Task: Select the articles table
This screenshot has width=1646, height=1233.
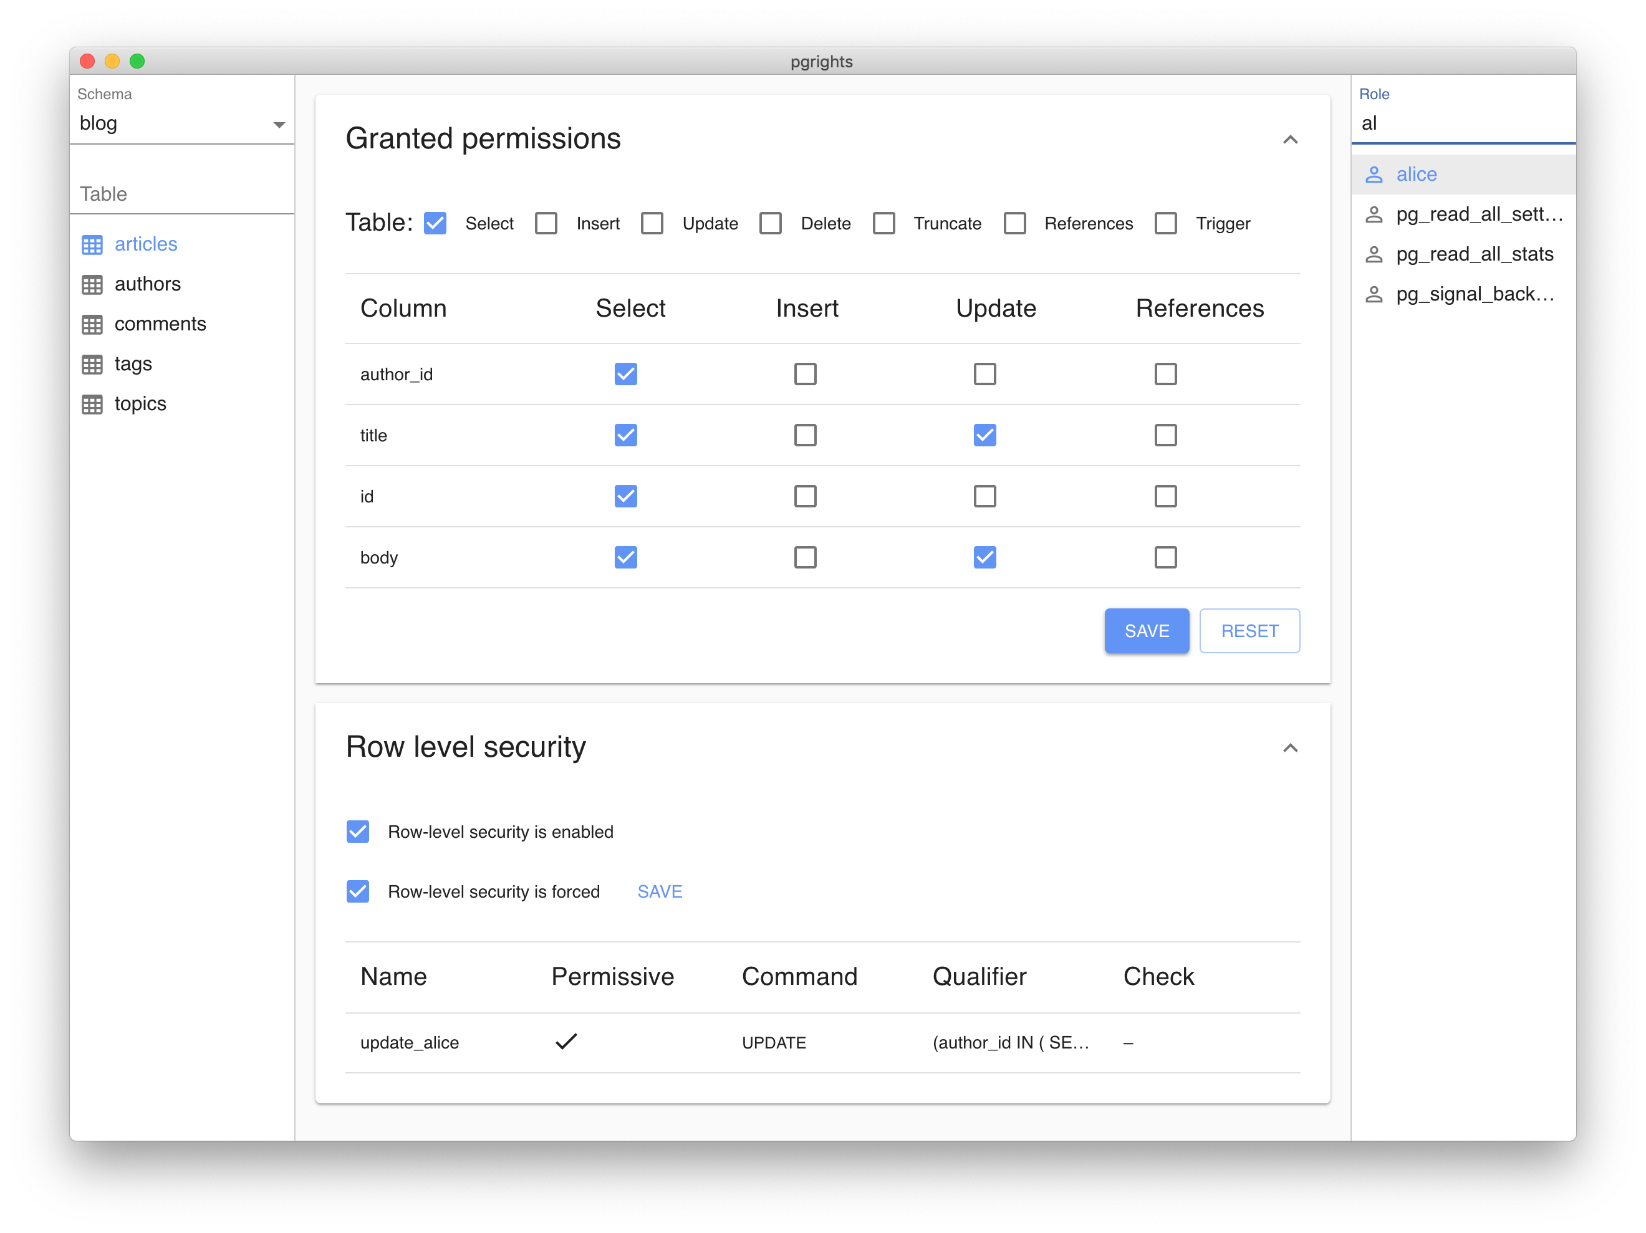Action: pos(182,245)
